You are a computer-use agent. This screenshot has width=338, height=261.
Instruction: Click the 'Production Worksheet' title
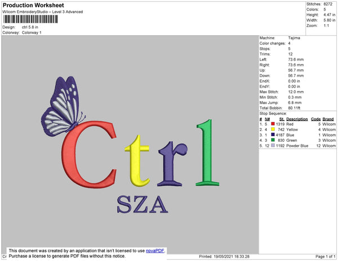tap(33, 5)
